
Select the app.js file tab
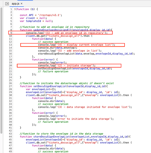15,4
